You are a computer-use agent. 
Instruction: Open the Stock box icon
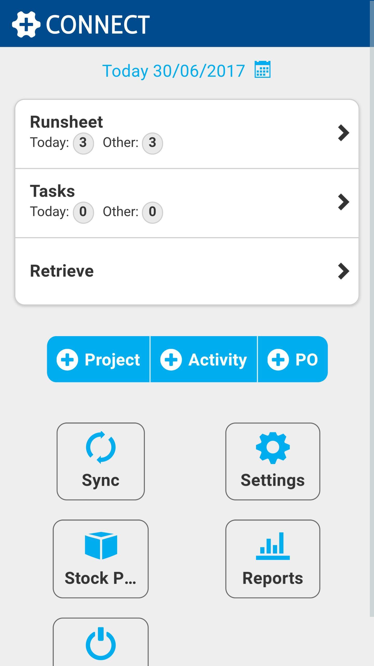[101, 546]
